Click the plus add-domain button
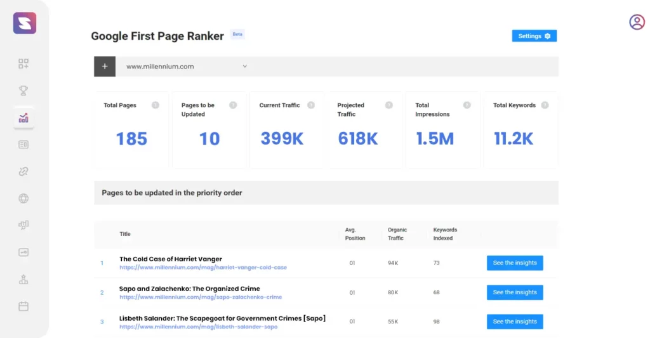The width and height of the screenshot is (650, 338). (105, 67)
